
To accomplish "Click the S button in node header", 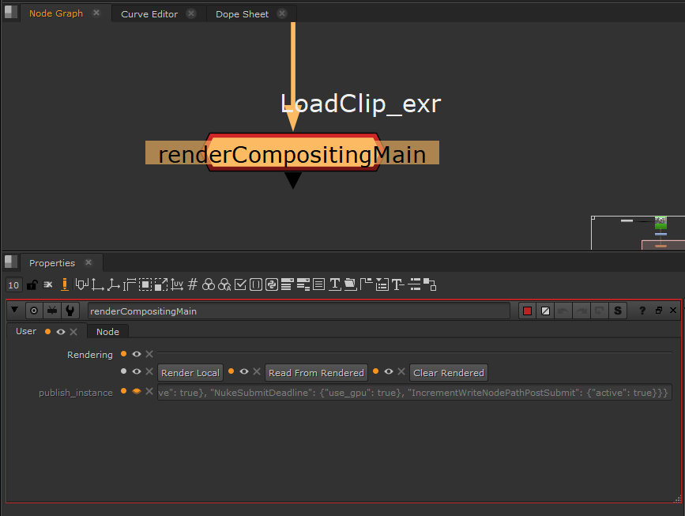I will 618,311.
